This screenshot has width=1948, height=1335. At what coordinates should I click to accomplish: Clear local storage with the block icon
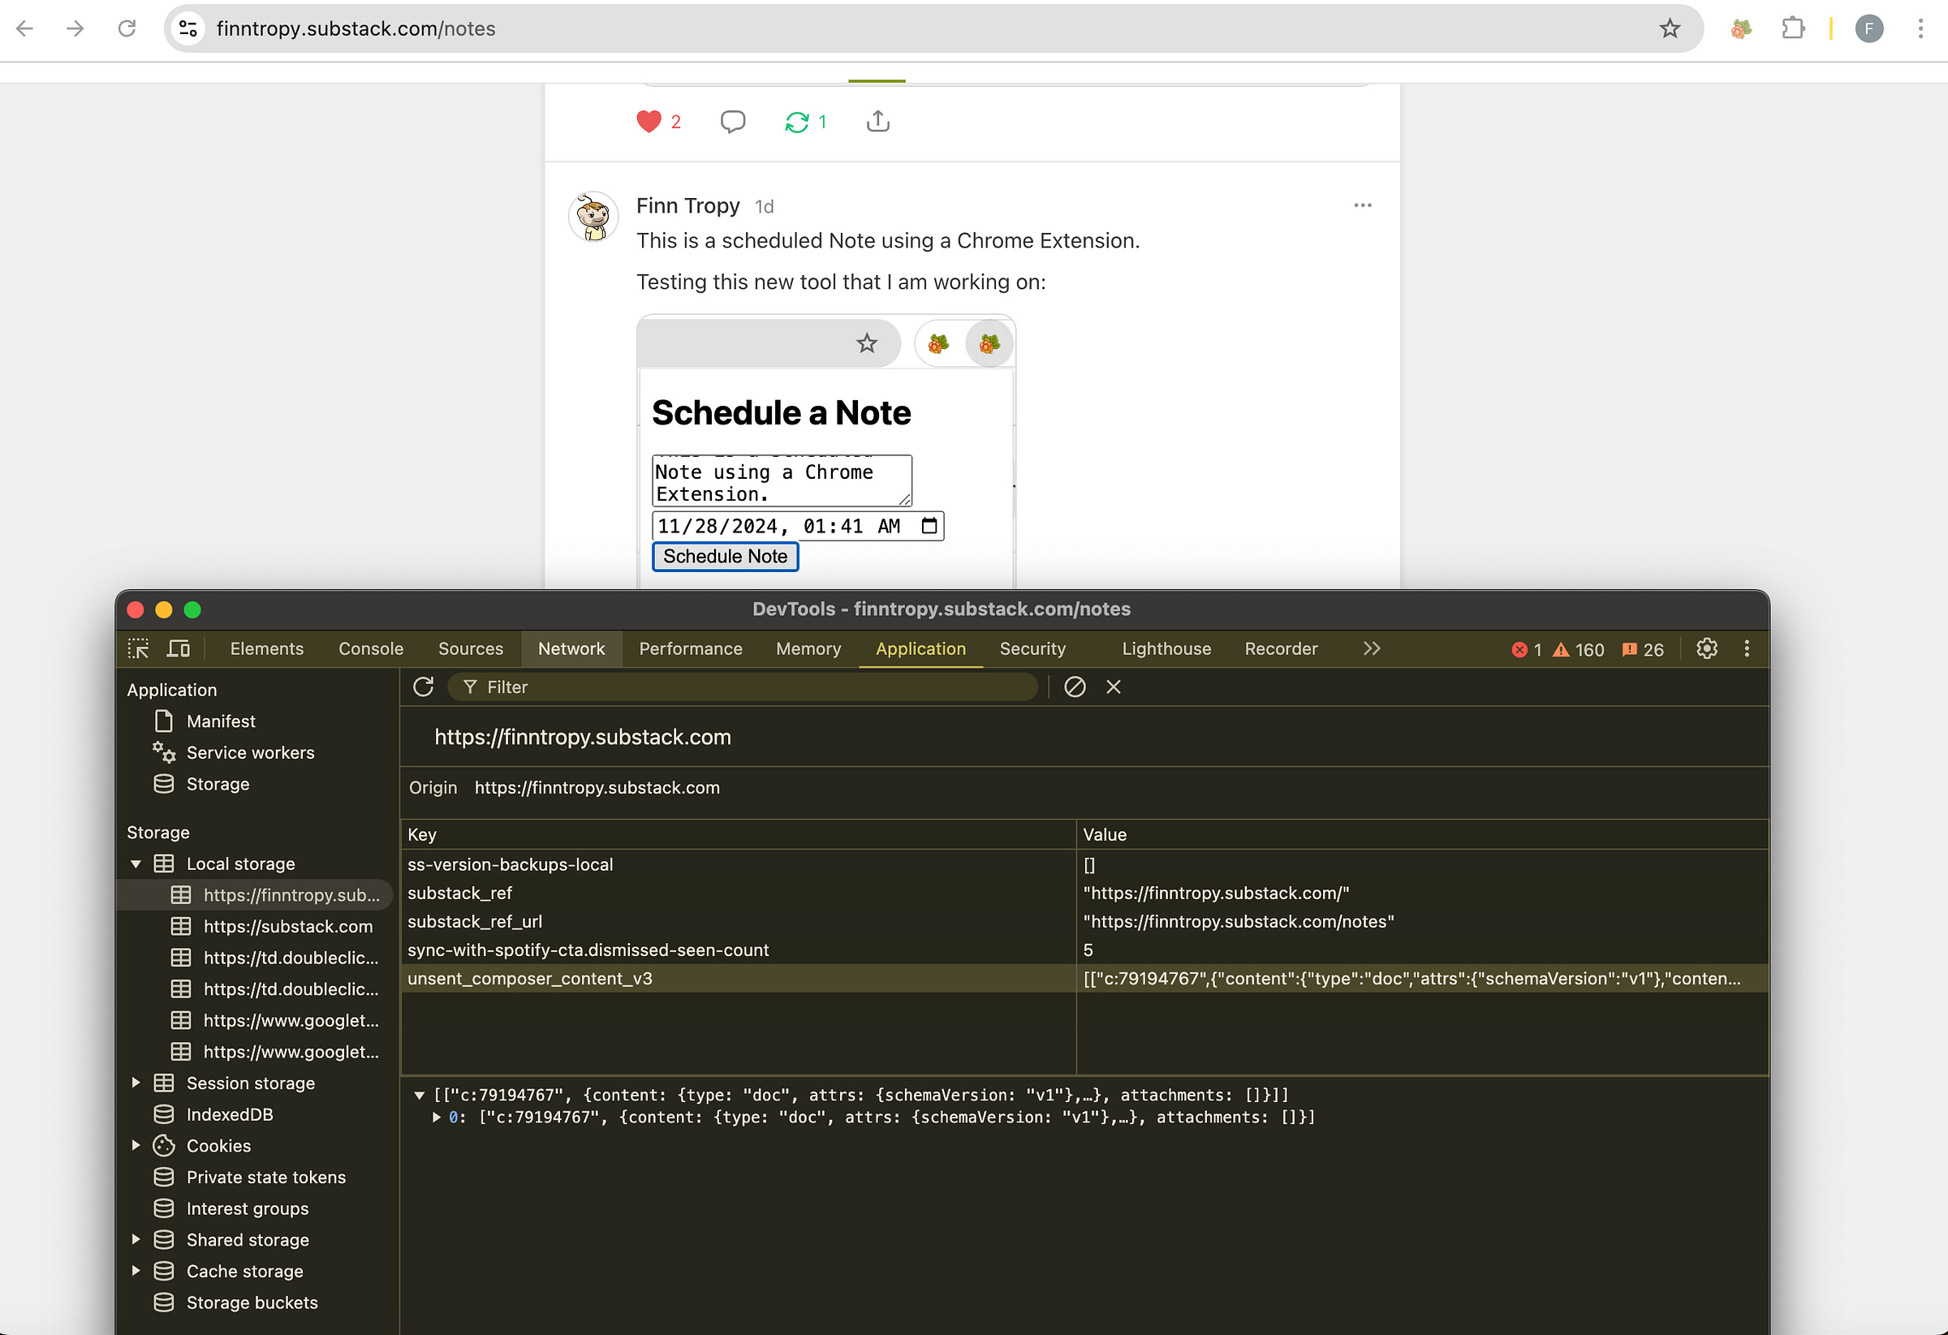point(1075,687)
